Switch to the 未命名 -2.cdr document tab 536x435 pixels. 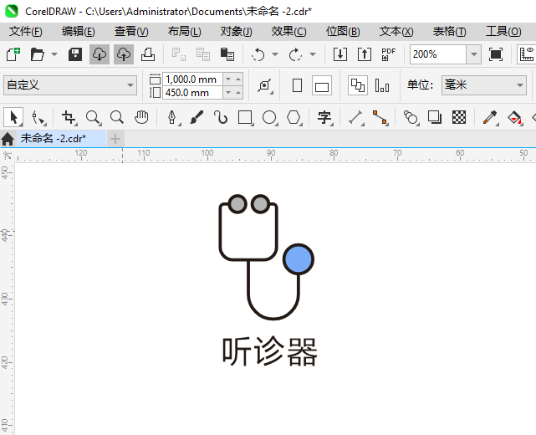62,139
